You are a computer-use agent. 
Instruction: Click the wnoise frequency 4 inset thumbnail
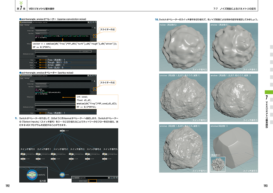[x=218, y=164]
